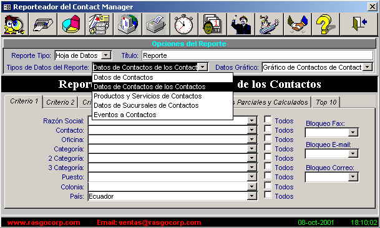Viewport: 380px width, 228px height.
Task: Select the Criterio 1 tab
Action: [24, 101]
